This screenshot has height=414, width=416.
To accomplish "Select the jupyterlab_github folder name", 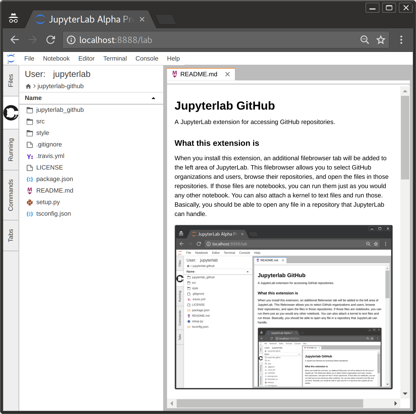I will click(x=60, y=110).
